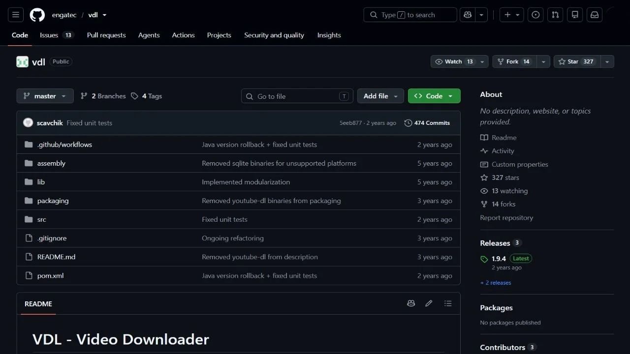View the 474 Commits history

427,123
